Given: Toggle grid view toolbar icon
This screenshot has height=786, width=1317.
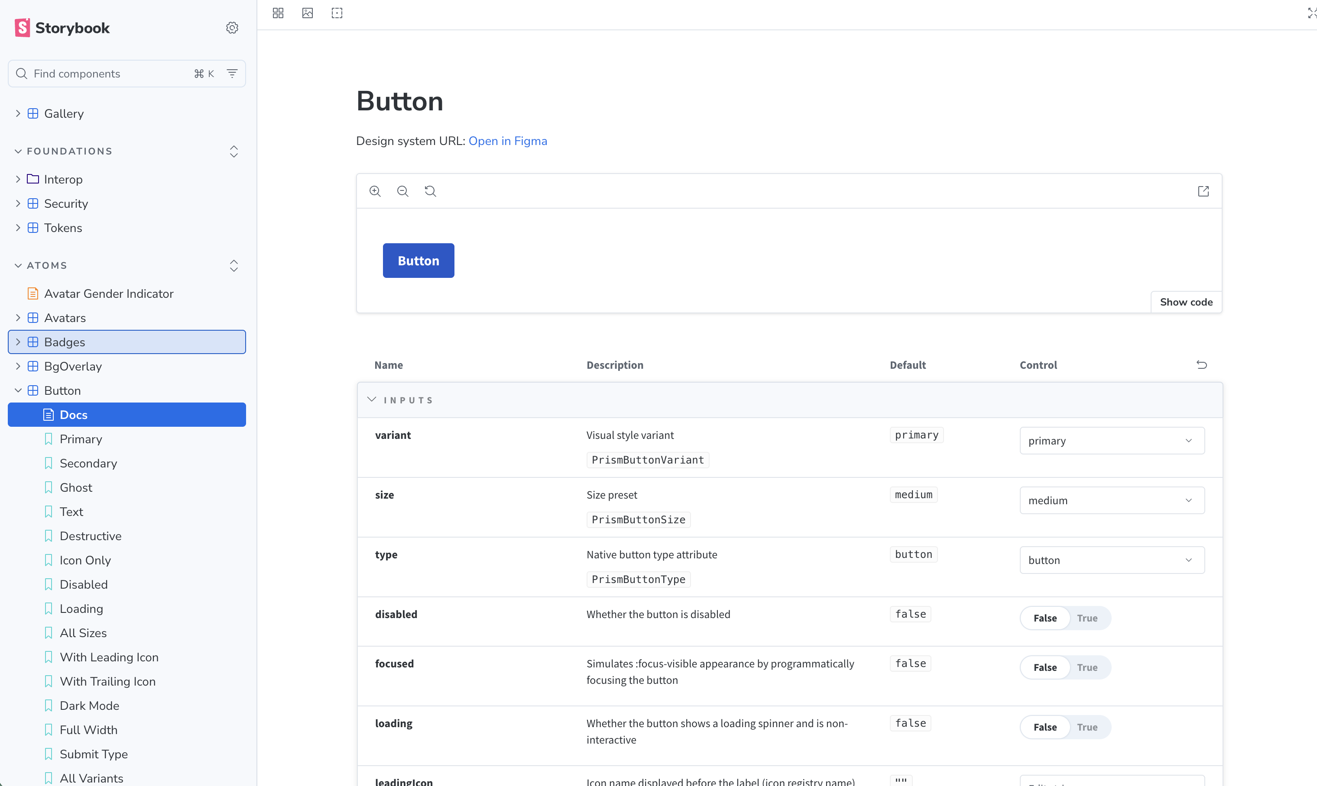Looking at the screenshot, I should [x=278, y=13].
